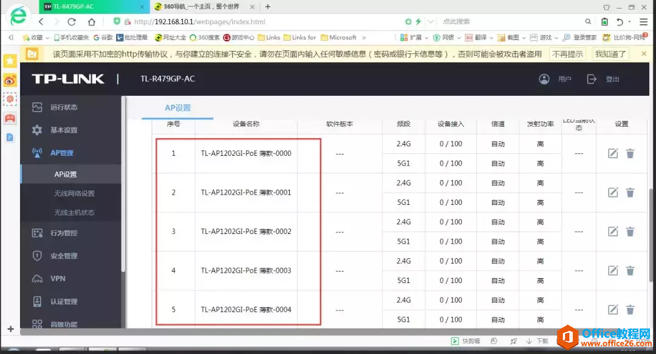656x354 pixels.
Task: Open the browser hamburger menu
Action: click(x=643, y=22)
